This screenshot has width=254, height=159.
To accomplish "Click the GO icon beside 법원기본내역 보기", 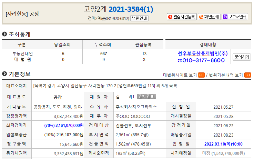I will (x=247, y=75).
